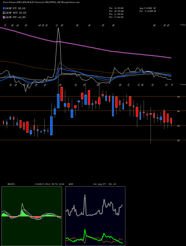Screen dimensions: 186x246
Task: Click the blue DOW ST legend swatch
Action: coord(4,8)
